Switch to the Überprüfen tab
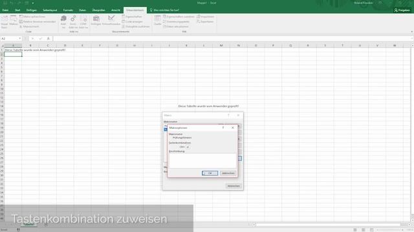414x232 pixels. tap(98, 10)
